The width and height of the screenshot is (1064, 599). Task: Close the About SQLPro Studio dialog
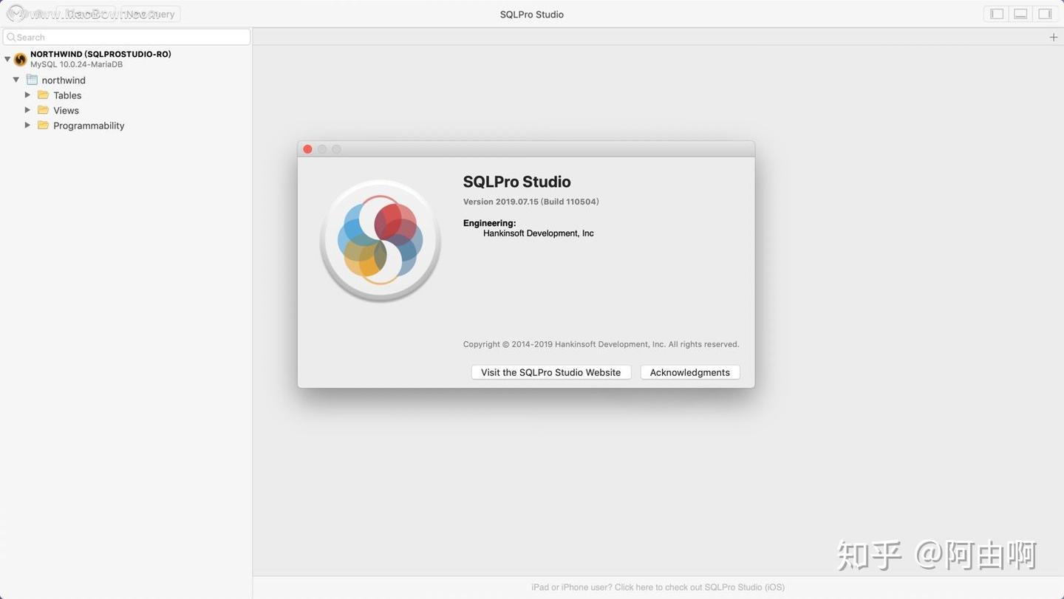[307, 149]
